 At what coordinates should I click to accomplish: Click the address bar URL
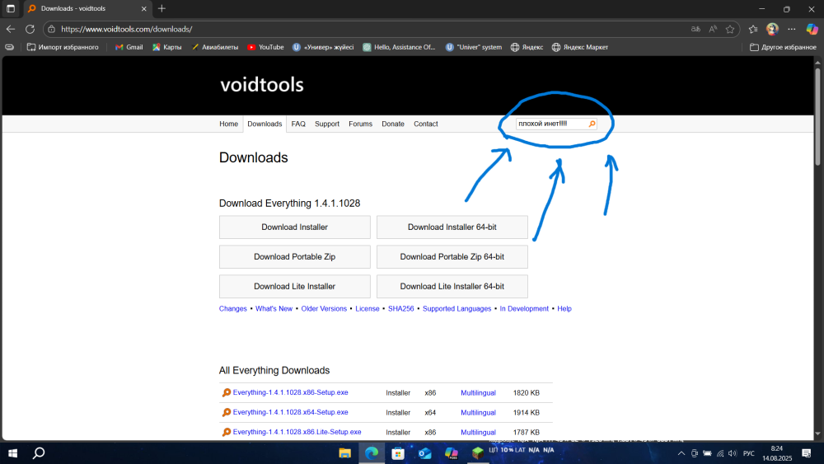coord(126,29)
